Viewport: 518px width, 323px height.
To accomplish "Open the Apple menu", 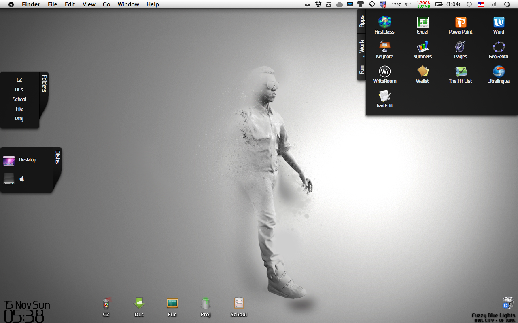I will click(x=11, y=4).
